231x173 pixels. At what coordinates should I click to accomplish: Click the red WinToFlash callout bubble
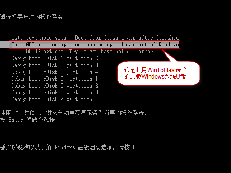pyautogui.click(x=158, y=73)
